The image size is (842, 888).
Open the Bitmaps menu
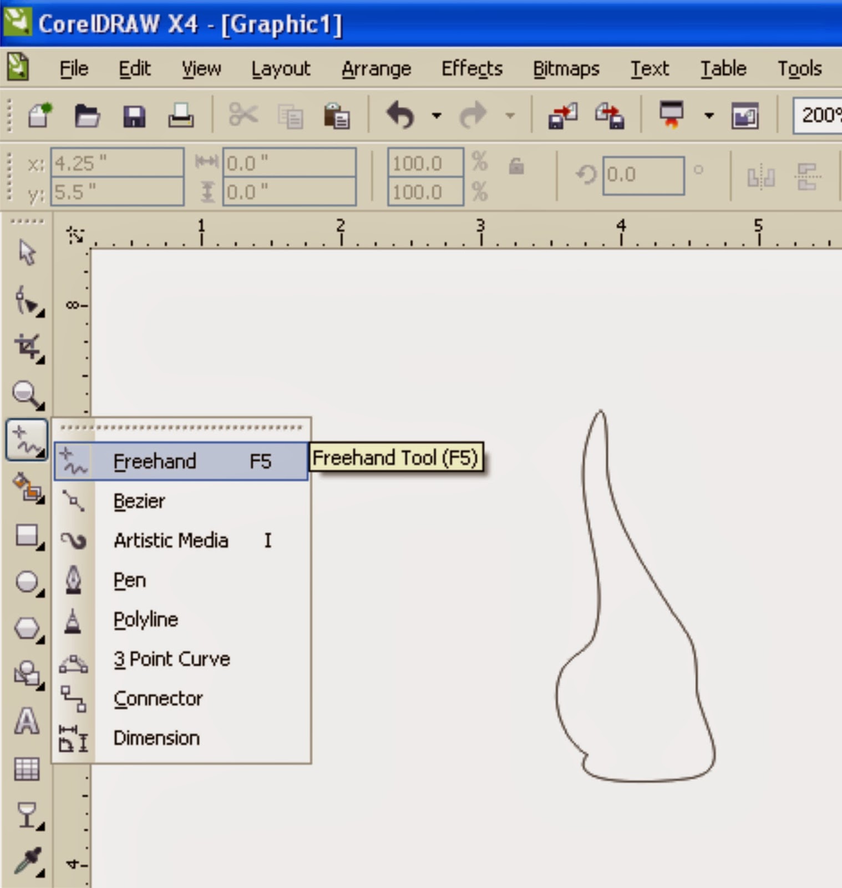pyautogui.click(x=566, y=69)
